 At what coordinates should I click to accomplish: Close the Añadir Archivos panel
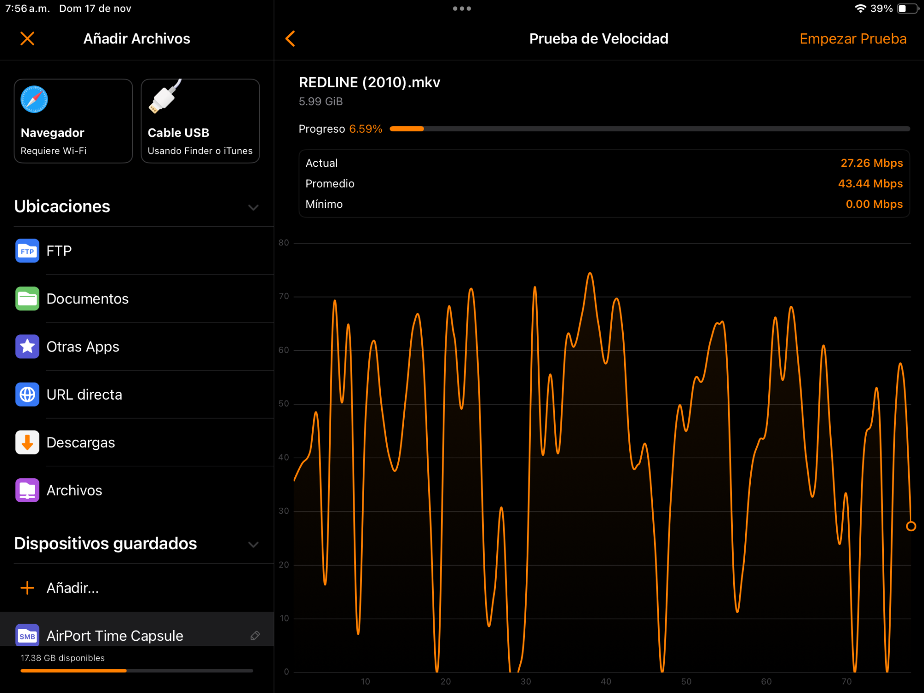(x=27, y=39)
